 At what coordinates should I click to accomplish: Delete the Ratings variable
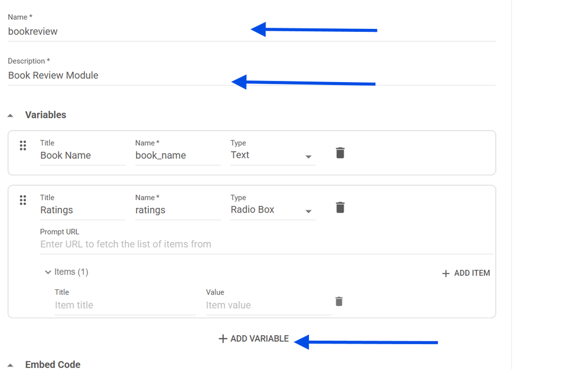coord(340,207)
